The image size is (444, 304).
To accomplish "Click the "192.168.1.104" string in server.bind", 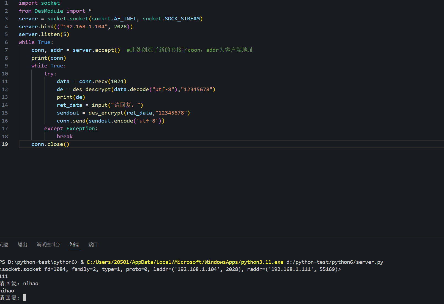I will tap(84, 27).
